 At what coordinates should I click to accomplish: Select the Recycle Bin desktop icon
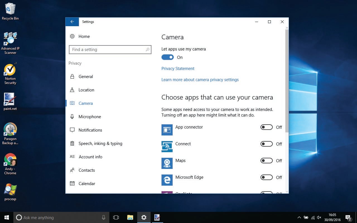pos(10,11)
